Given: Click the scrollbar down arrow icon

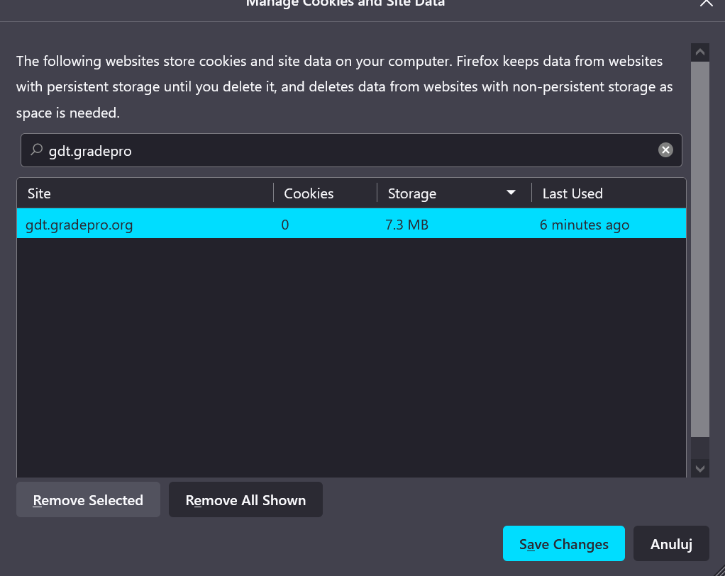Looking at the screenshot, I should click(x=699, y=468).
